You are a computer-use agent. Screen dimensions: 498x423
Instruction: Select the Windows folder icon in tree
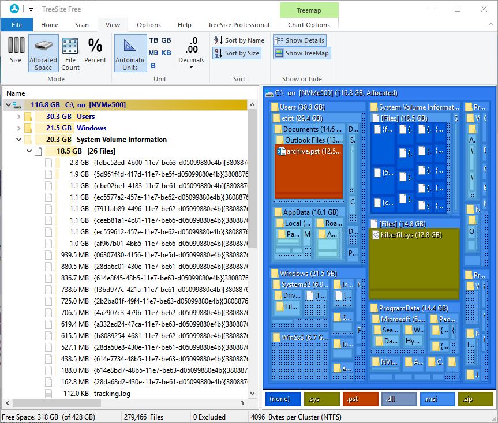28,128
